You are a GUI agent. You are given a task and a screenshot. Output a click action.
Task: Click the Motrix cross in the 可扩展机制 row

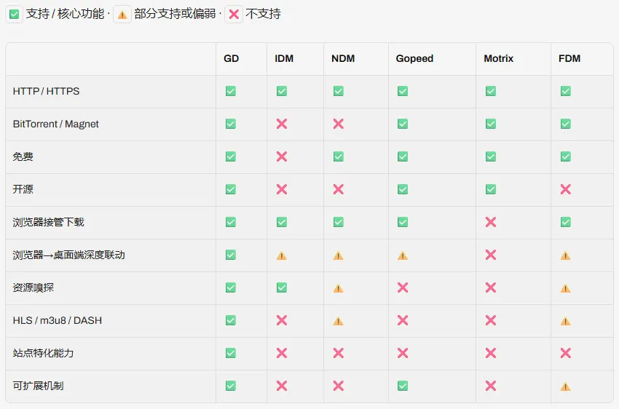[x=491, y=386]
